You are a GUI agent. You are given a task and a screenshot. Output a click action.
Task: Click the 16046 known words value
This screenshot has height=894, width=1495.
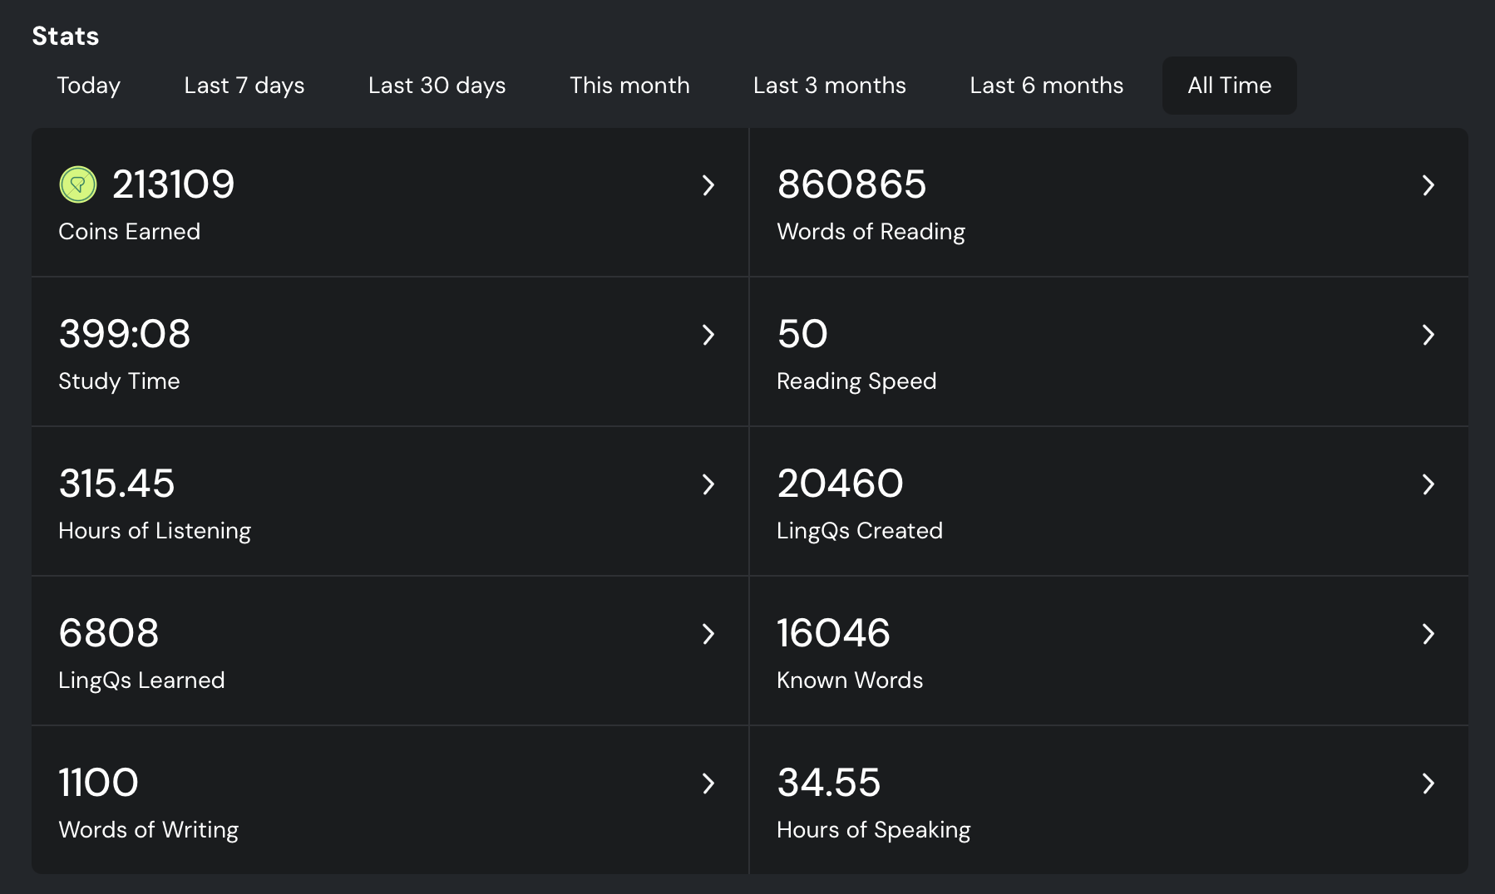(833, 633)
